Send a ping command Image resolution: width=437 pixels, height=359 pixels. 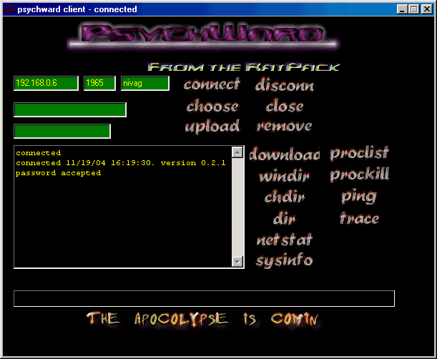(x=359, y=197)
